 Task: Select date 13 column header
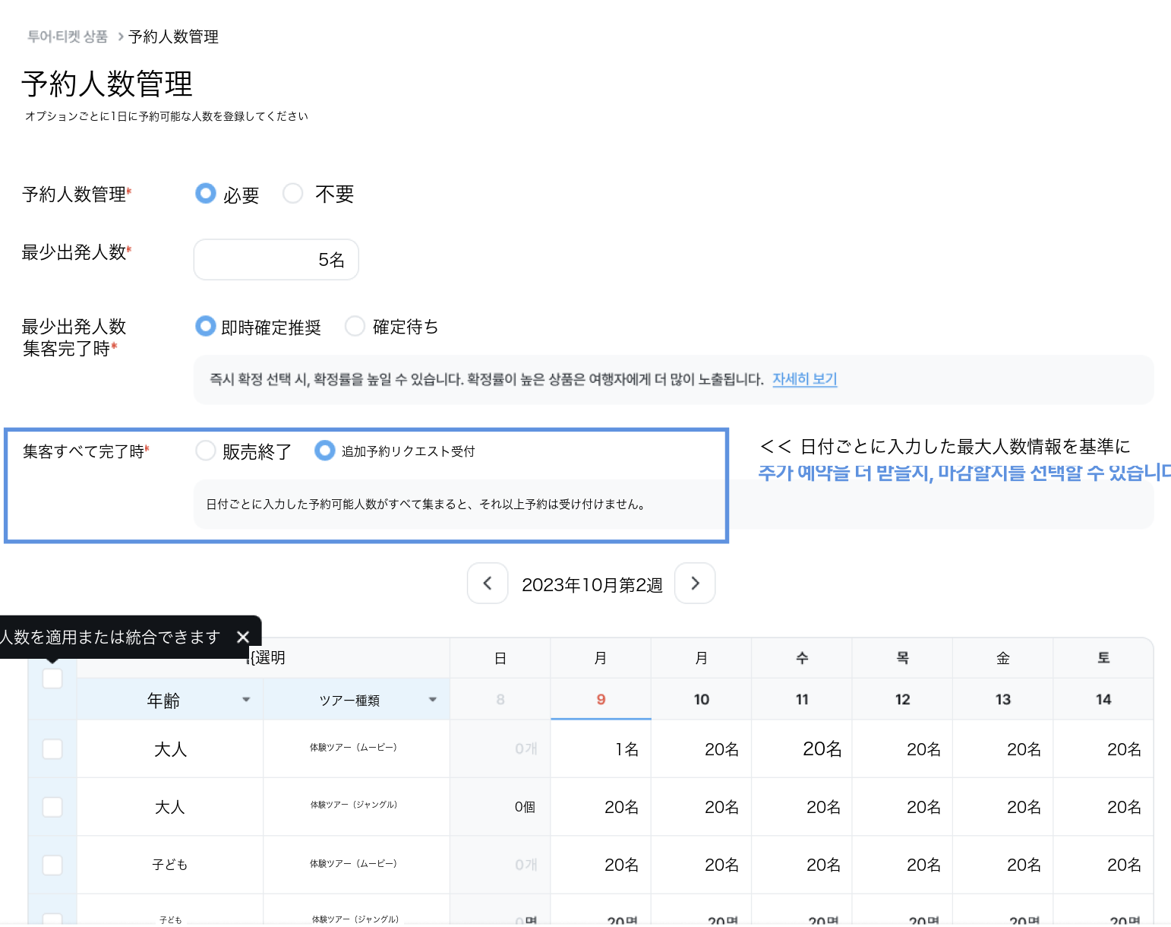pyautogui.click(x=1003, y=699)
